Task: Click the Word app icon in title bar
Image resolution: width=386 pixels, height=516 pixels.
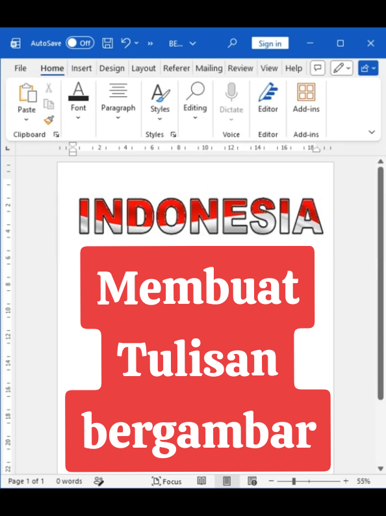Action: tap(16, 44)
